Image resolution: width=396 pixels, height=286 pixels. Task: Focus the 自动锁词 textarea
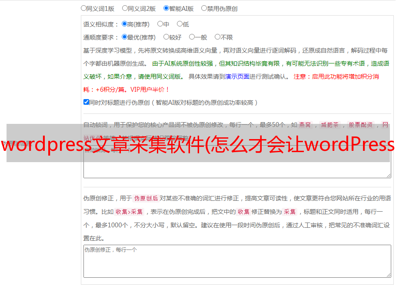(237, 162)
